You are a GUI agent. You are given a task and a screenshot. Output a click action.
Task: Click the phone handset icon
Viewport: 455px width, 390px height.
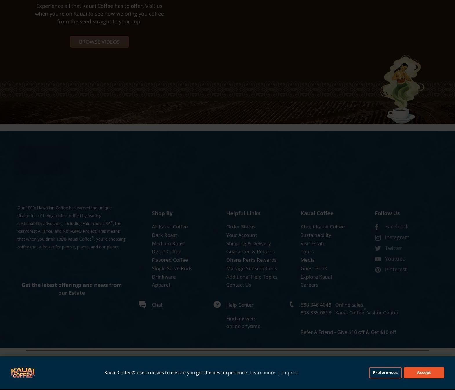click(x=292, y=305)
